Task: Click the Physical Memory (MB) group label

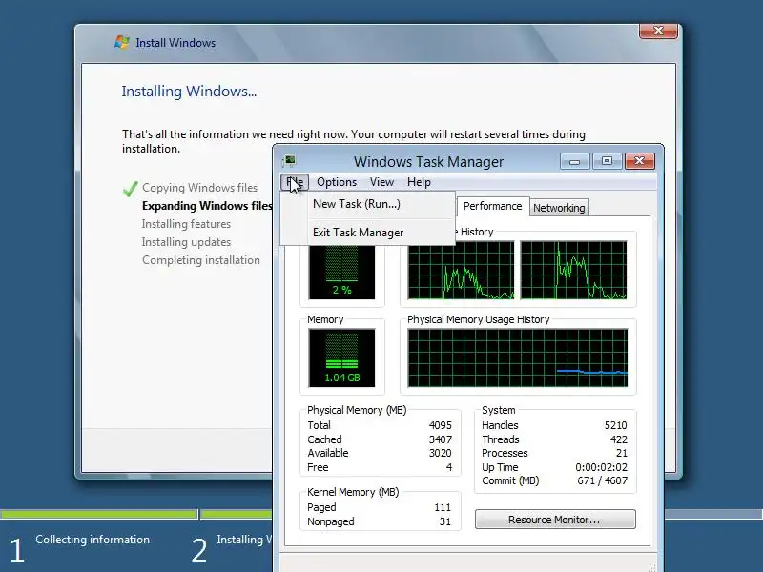Action: pos(357,410)
